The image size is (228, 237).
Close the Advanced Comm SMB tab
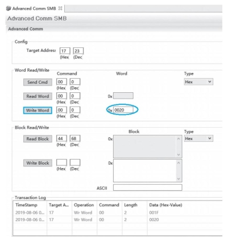(x=60, y=9)
